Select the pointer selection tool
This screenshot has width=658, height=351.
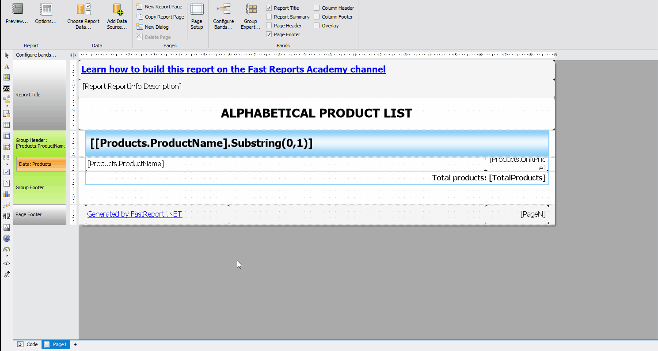point(7,55)
